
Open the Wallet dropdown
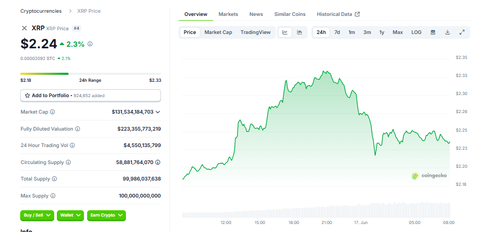71,216
